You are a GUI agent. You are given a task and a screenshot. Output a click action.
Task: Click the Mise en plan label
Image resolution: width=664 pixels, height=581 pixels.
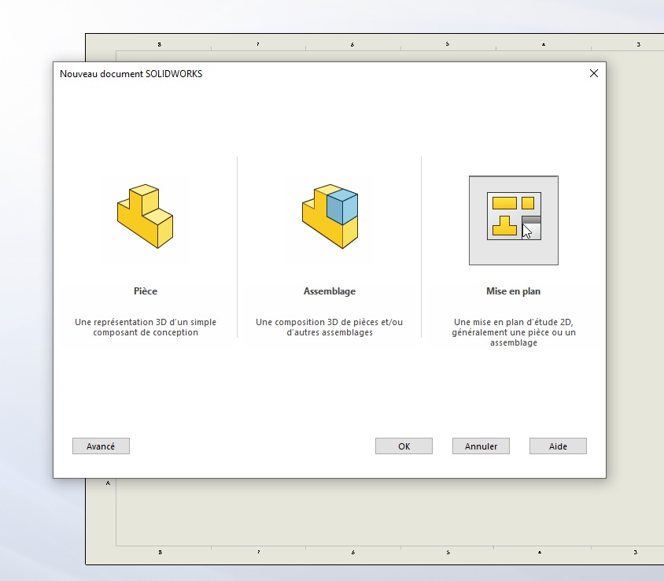[x=513, y=291]
